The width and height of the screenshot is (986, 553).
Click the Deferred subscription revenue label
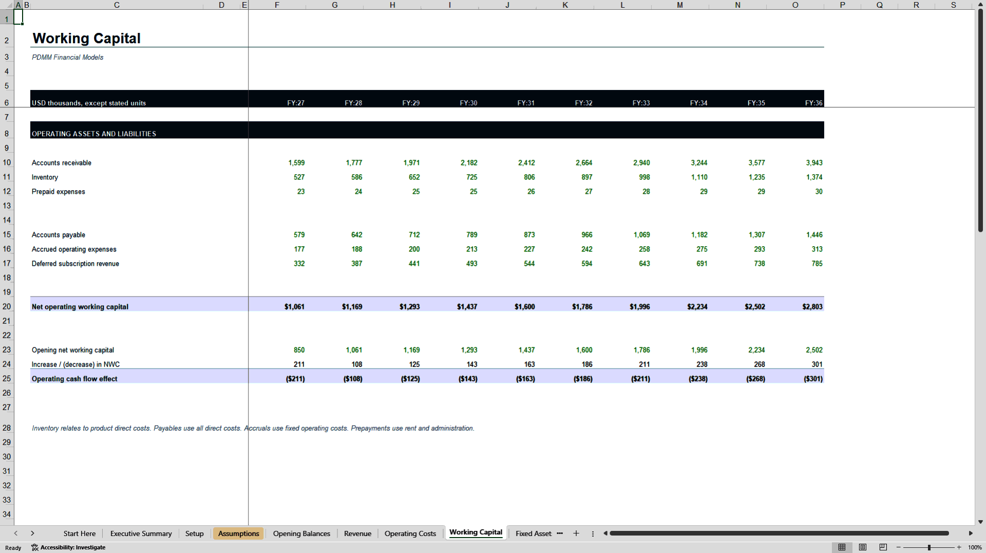pyautogui.click(x=75, y=264)
